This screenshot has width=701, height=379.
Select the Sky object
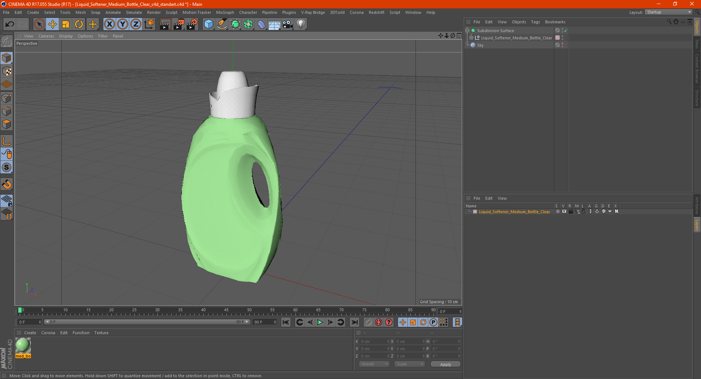[x=480, y=45]
